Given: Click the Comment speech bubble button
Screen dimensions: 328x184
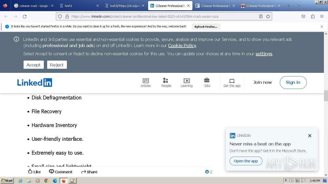Looking at the screenshot, I should [x=61, y=172].
